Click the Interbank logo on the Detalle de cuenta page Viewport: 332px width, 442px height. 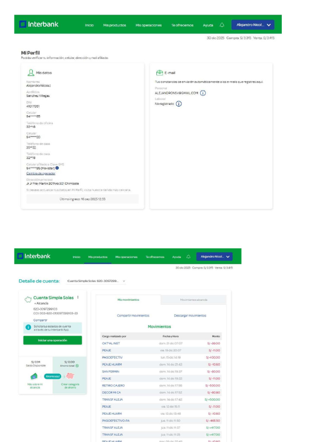[34, 256]
